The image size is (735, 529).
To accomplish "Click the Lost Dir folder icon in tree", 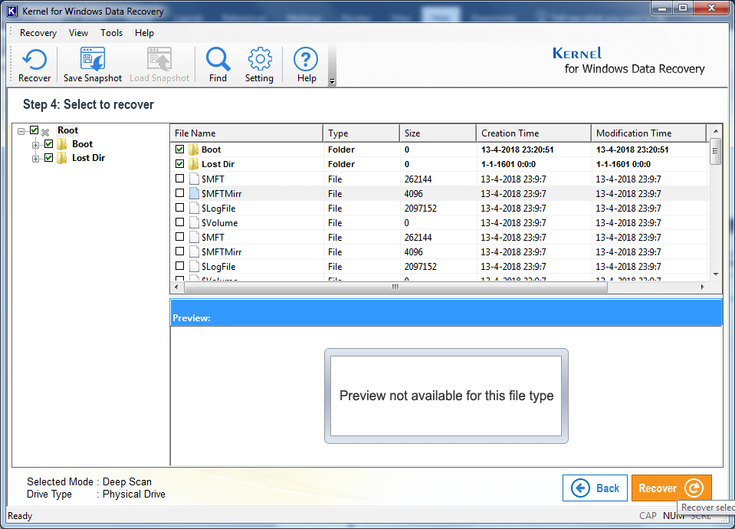I will pos(62,158).
